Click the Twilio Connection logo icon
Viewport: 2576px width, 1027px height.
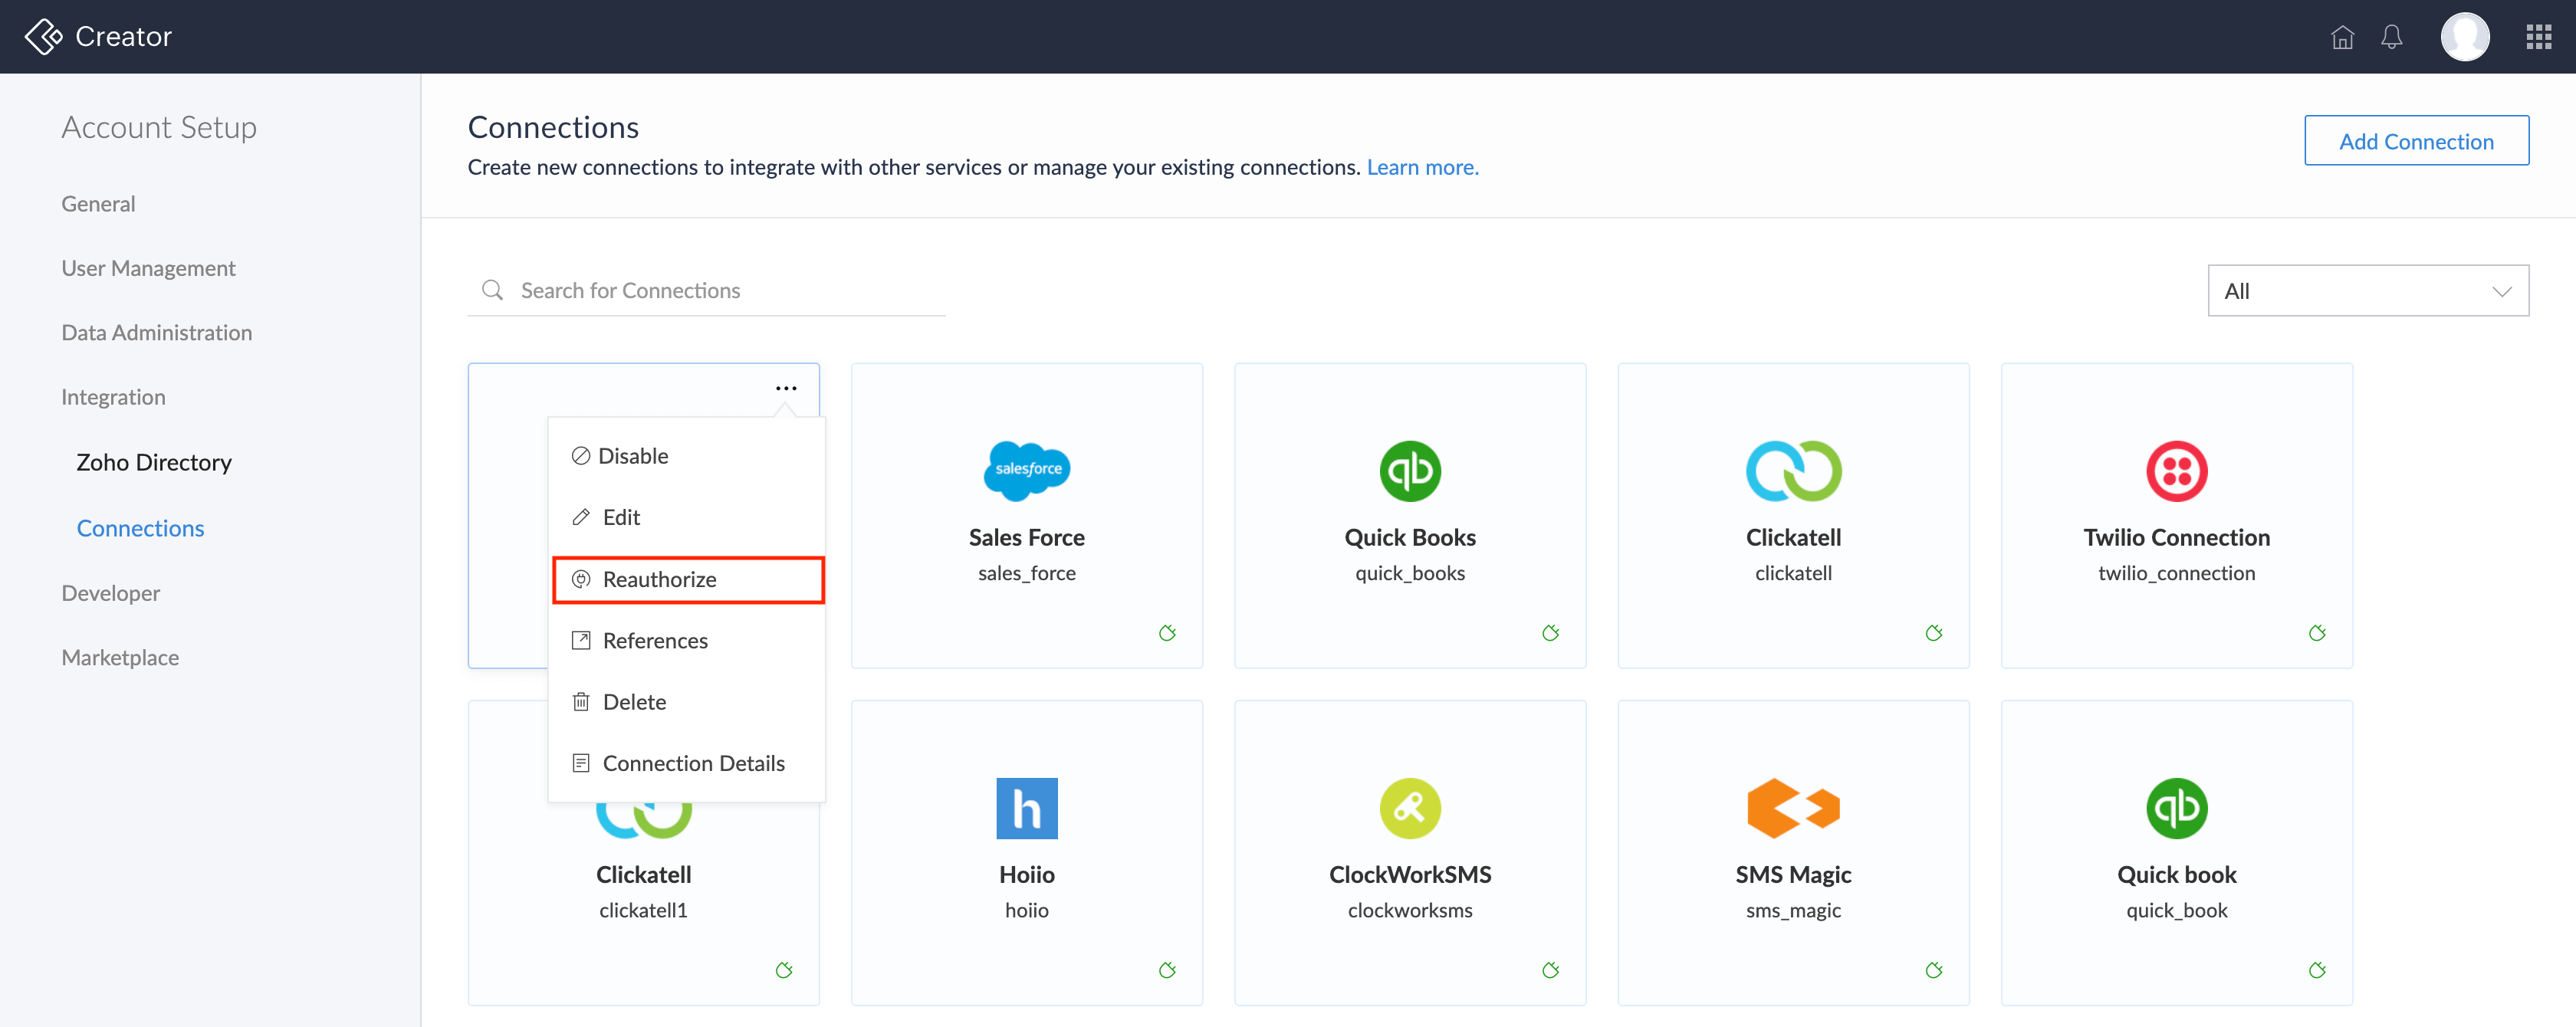pyautogui.click(x=2176, y=471)
